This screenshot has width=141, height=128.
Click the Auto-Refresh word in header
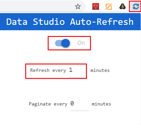point(102,22)
